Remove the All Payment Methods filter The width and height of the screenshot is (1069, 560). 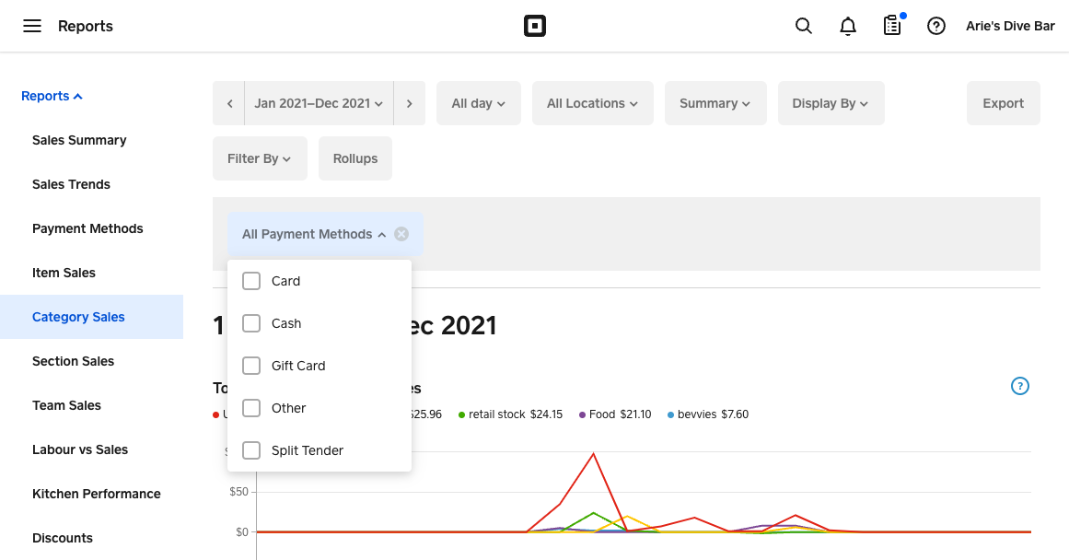click(x=401, y=234)
